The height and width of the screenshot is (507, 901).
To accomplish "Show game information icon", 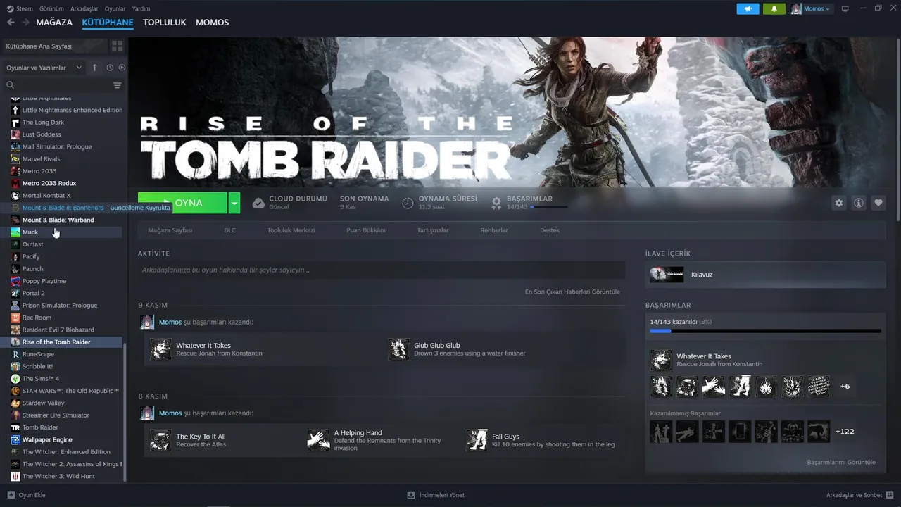I will coord(858,203).
